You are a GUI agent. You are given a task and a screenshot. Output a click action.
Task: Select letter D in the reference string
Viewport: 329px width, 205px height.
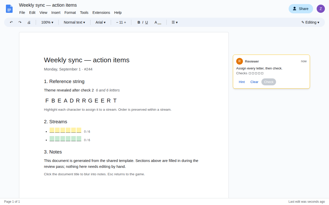coord(72,101)
